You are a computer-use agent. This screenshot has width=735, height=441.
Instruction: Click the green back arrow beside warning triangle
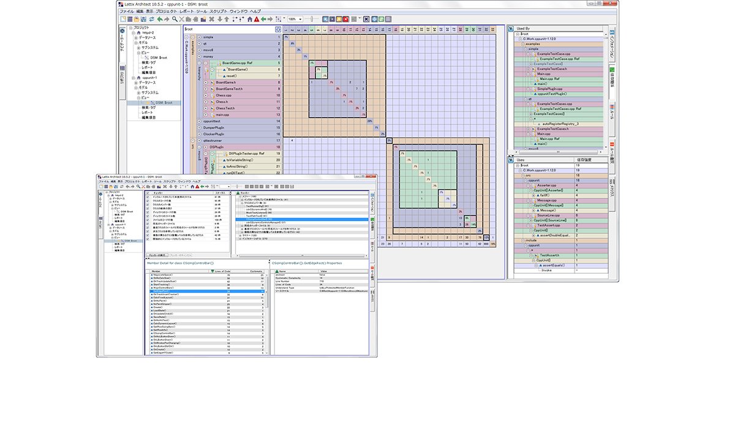[263, 19]
